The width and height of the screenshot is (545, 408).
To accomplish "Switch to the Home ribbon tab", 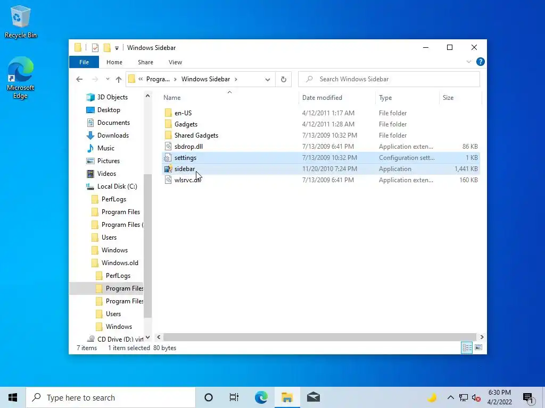I will click(114, 62).
